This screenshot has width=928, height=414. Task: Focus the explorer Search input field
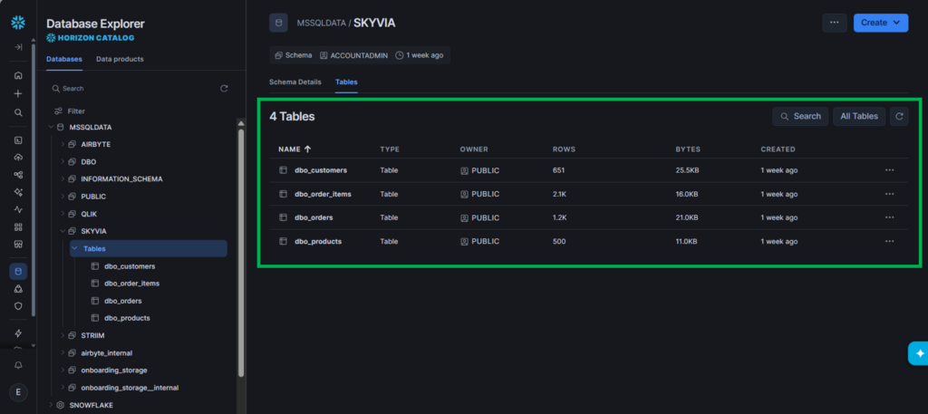pyautogui.click(x=133, y=88)
